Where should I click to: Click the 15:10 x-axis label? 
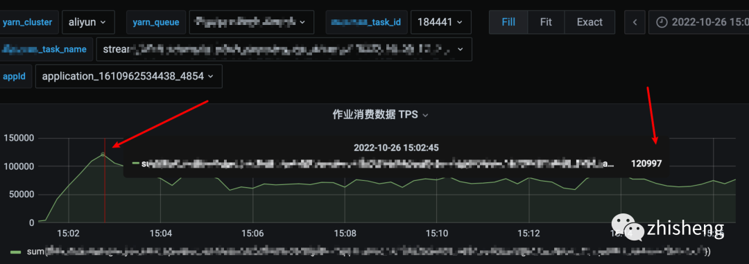[437, 234]
